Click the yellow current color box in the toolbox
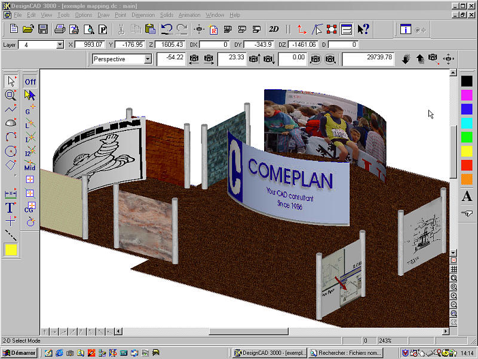Image resolution: width=478 pixels, height=359 pixels. [x=11, y=250]
